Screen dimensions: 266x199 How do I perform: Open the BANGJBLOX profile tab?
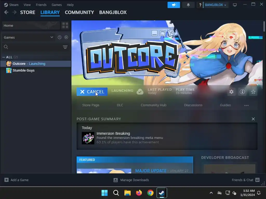click(x=113, y=12)
